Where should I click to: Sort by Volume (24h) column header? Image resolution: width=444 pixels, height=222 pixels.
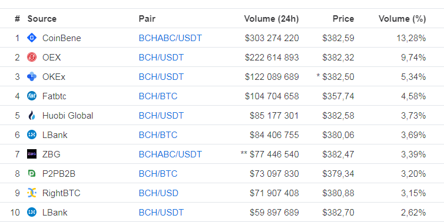point(271,19)
